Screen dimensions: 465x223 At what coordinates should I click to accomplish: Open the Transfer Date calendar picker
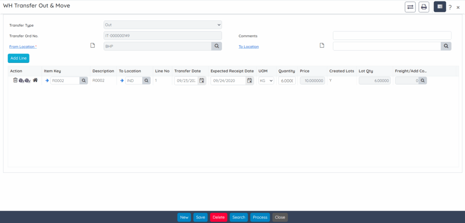(202, 80)
